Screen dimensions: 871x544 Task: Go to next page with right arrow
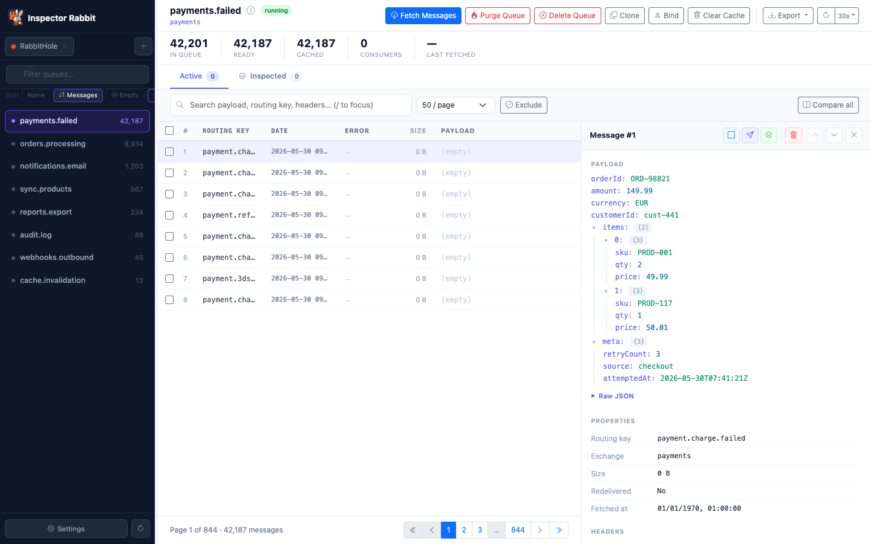coord(540,530)
